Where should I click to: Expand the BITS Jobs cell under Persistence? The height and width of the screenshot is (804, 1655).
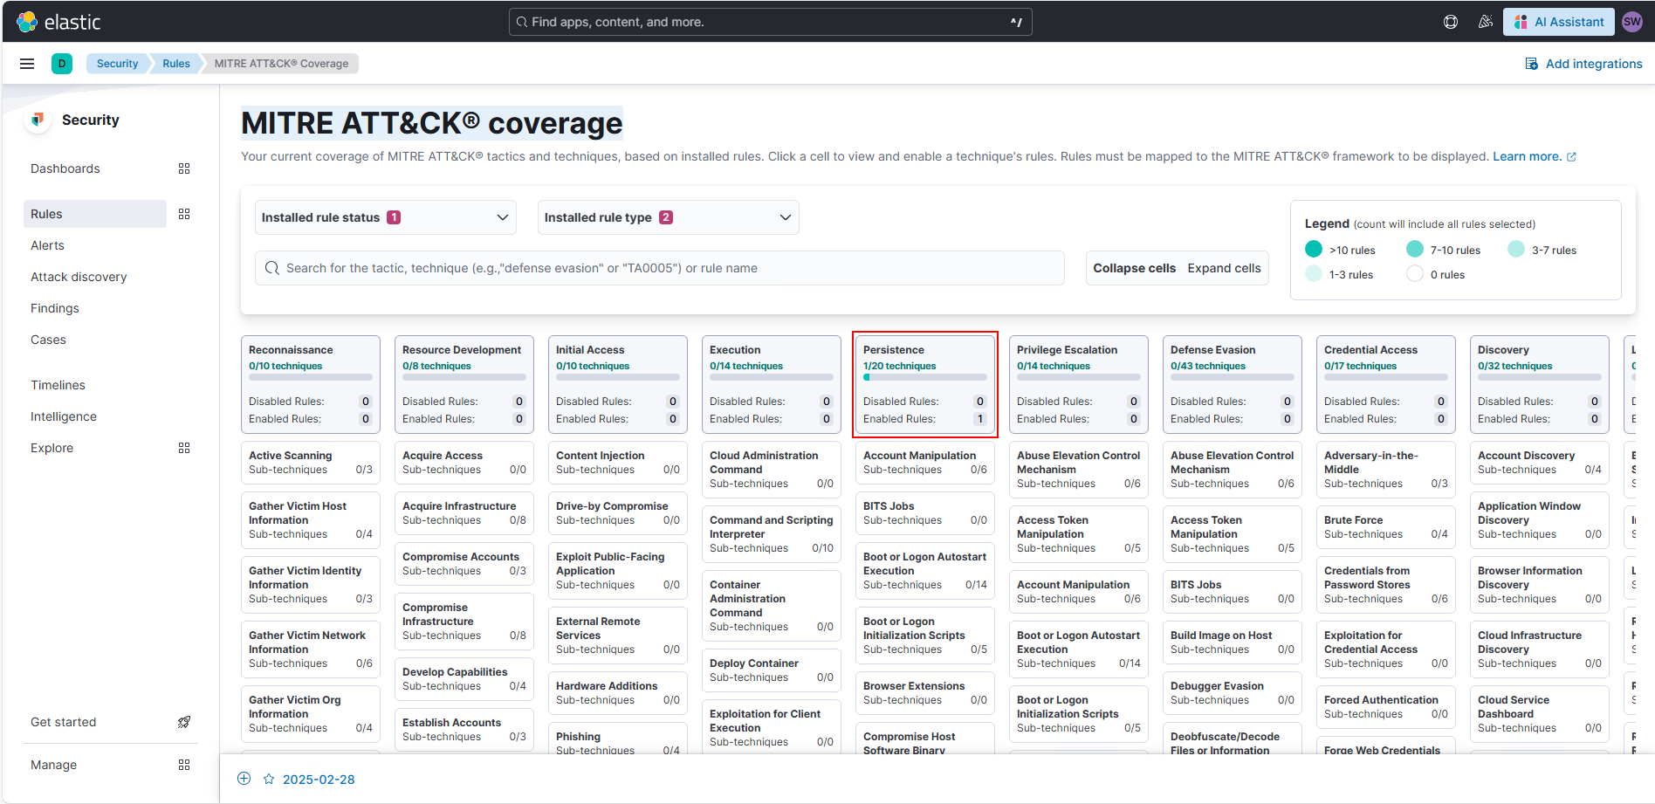925,513
